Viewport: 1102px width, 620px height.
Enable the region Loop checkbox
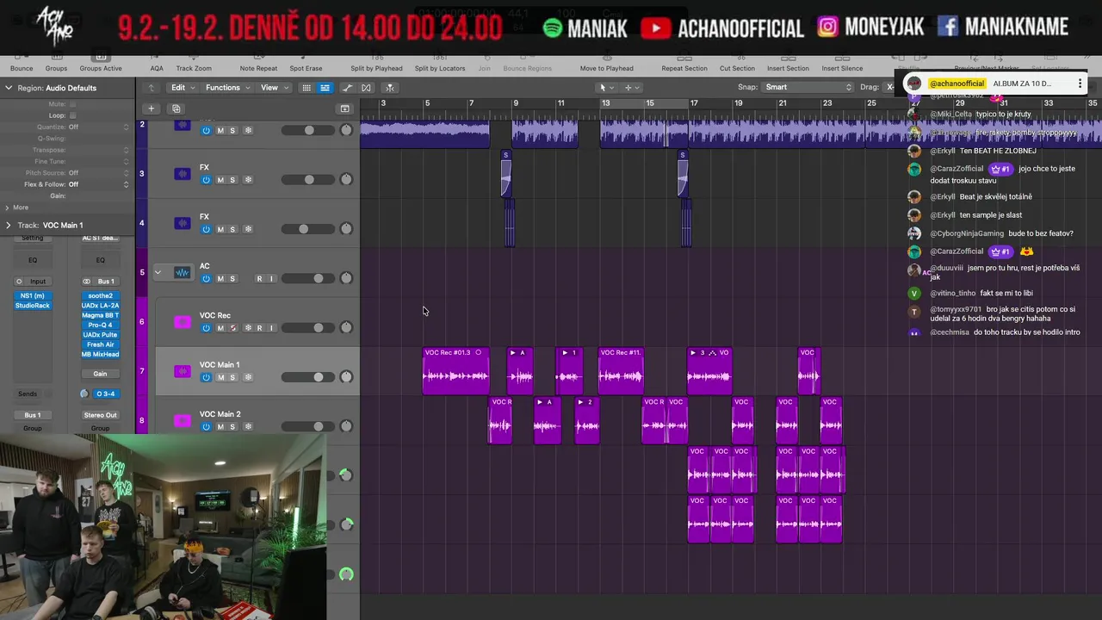[72, 115]
